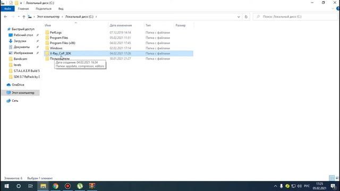This screenshot has width=340, height=191.
Task: Focus the search box for Локальный диск
Action: (x=296, y=16)
